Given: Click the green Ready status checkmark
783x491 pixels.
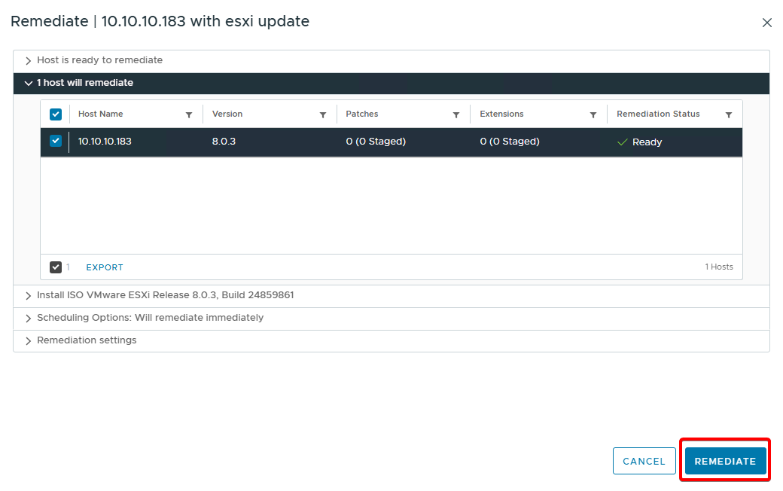Looking at the screenshot, I should click(622, 142).
